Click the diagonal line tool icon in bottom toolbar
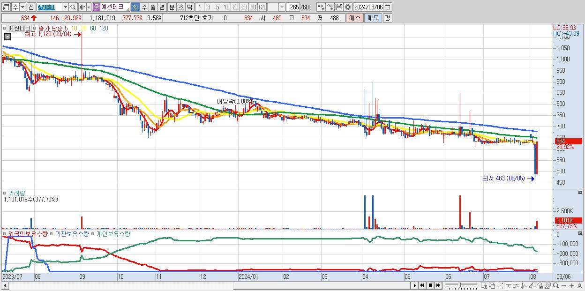585x291 pixels. pyautogui.click(x=532, y=286)
